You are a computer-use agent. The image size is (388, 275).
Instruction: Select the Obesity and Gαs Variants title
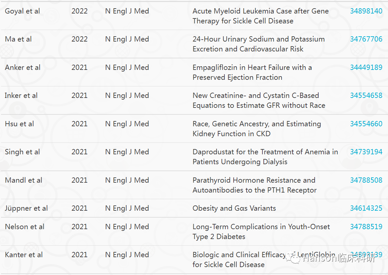tap(234, 208)
